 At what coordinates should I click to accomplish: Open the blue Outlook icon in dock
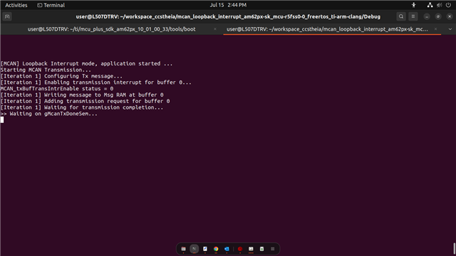227,249
